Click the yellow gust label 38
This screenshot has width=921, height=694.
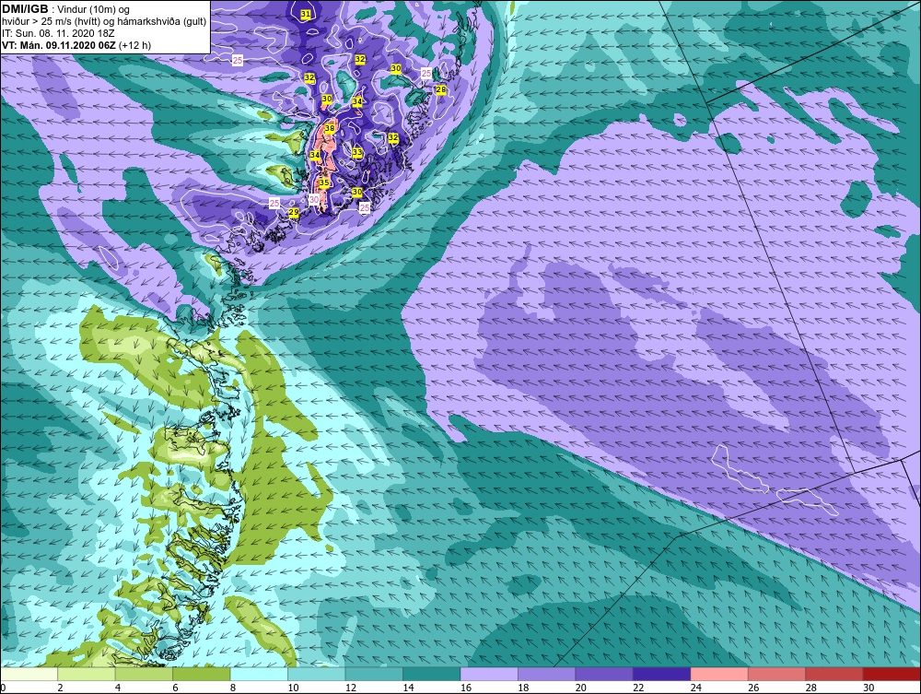[x=330, y=129]
